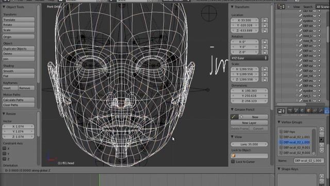Click the New grease pencil button

(253, 117)
